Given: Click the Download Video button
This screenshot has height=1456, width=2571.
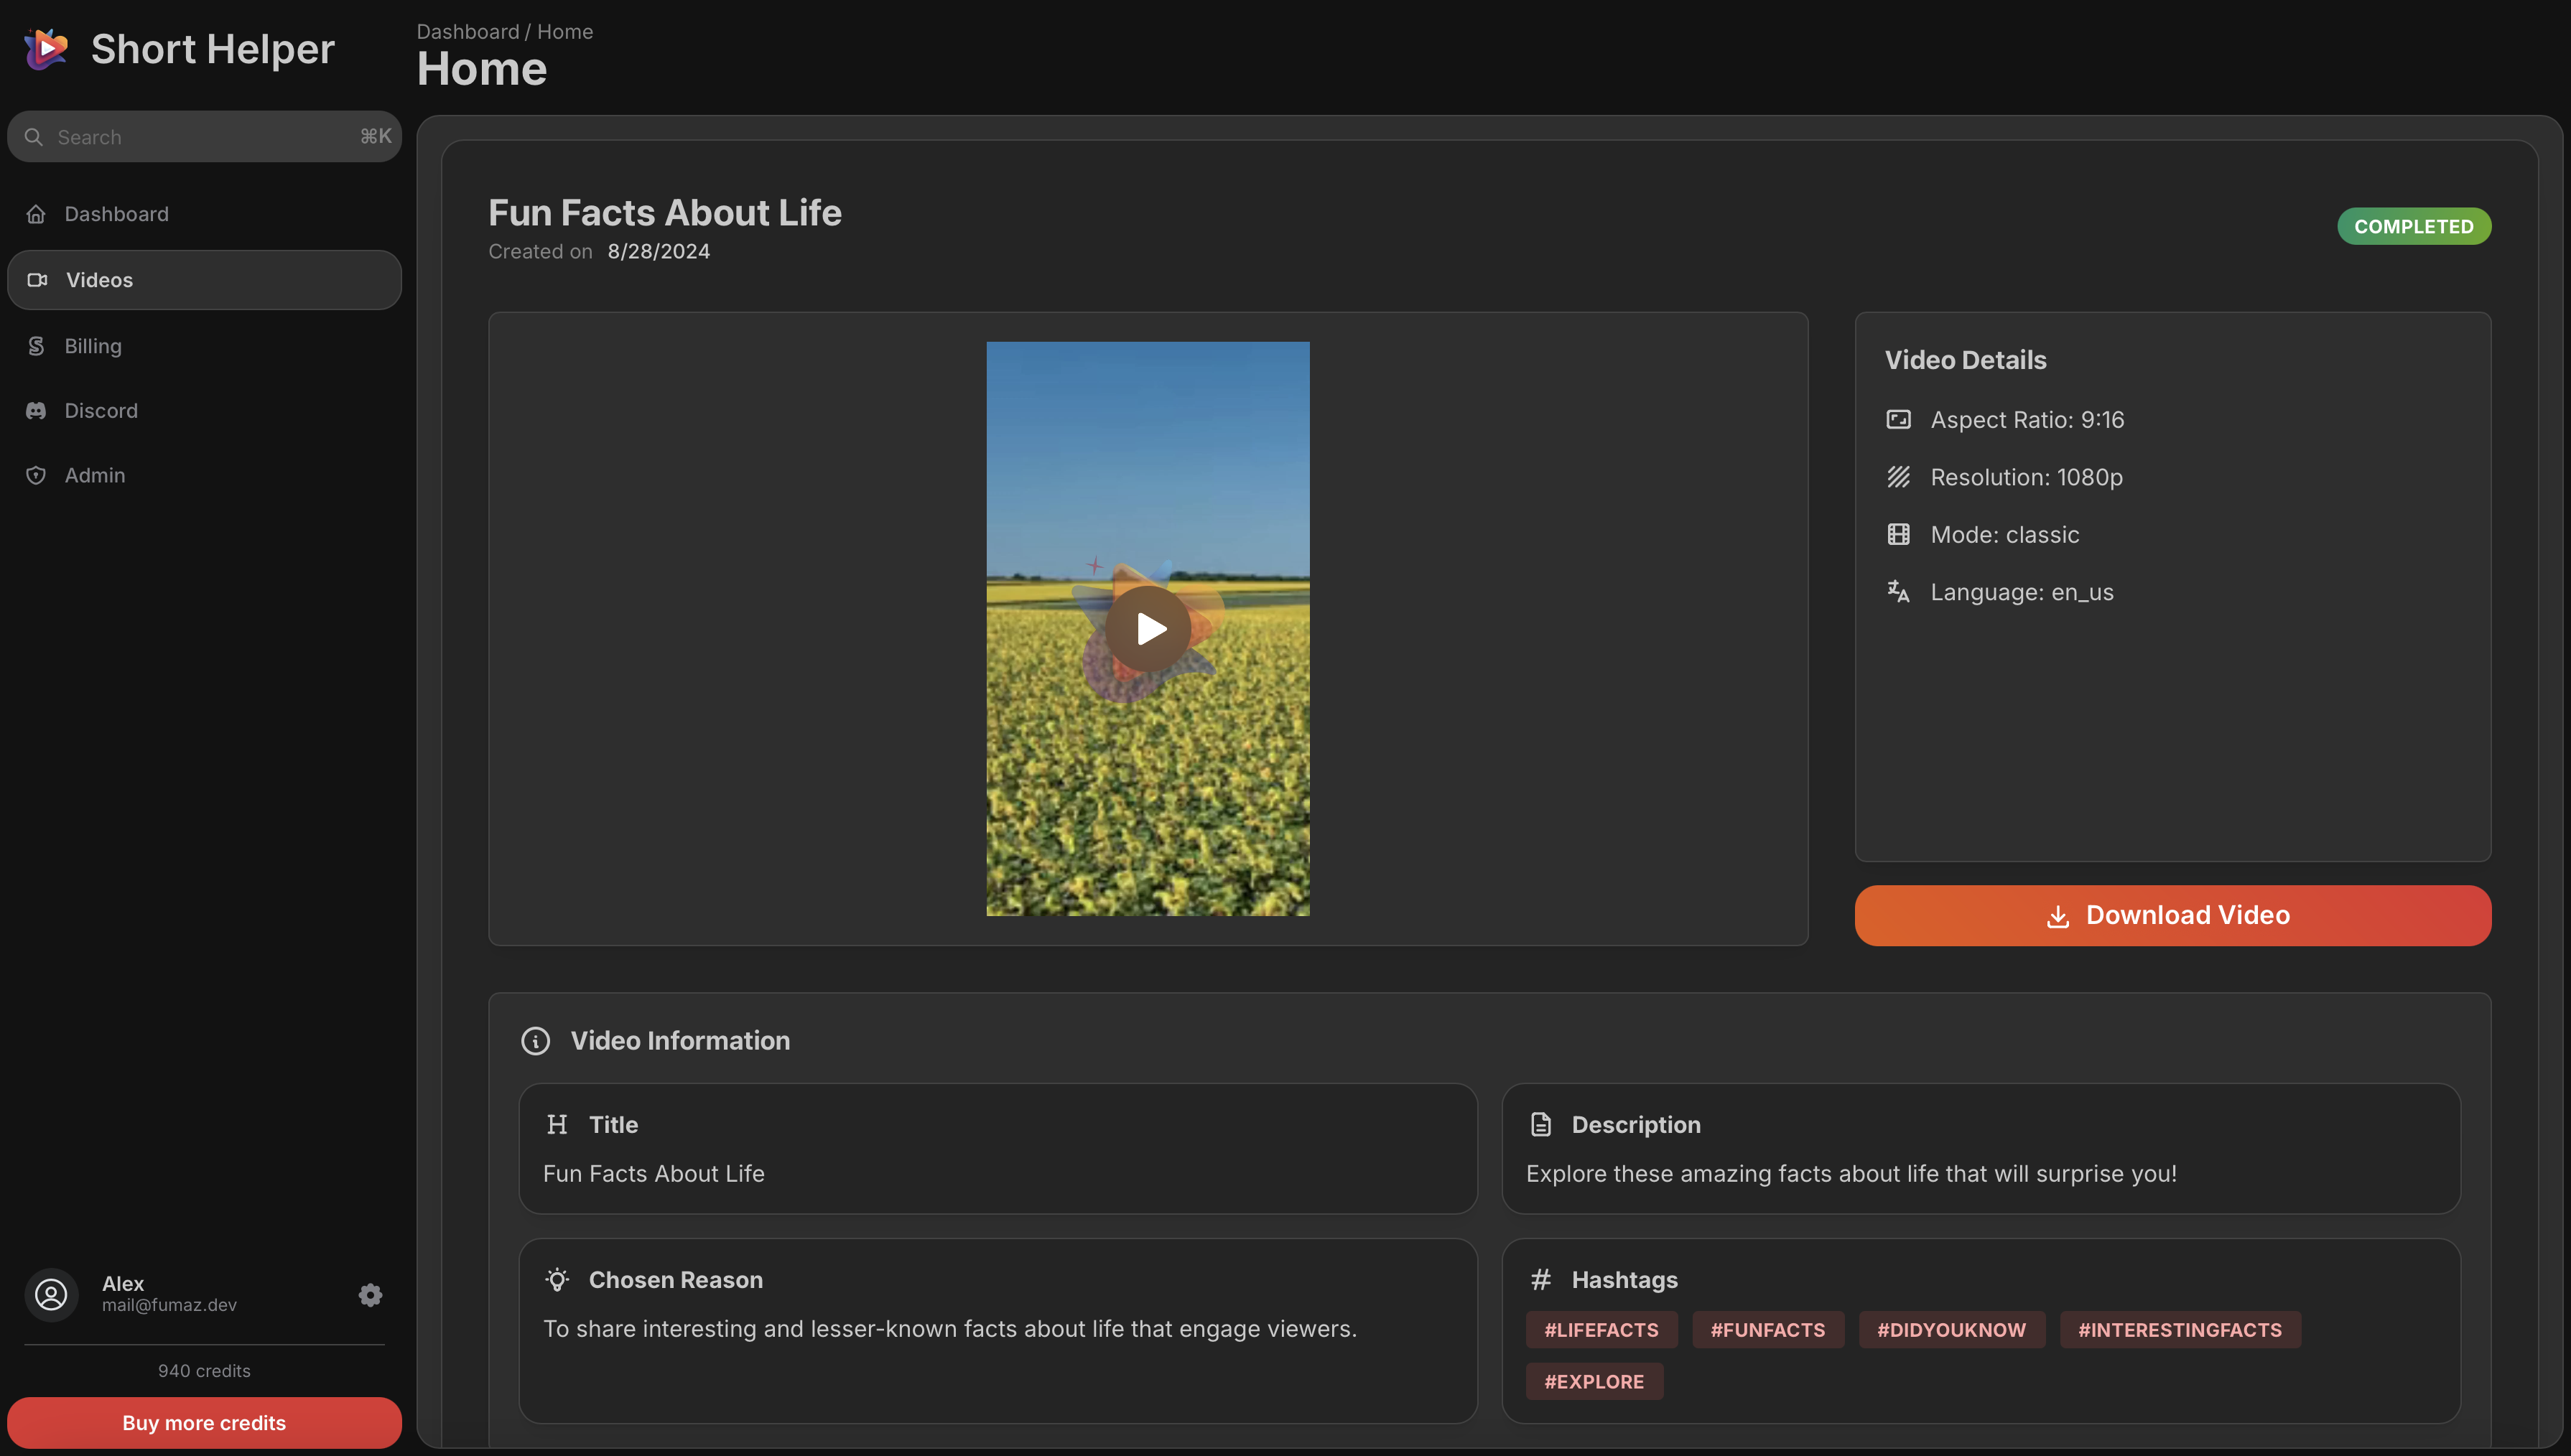Looking at the screenshot, I should (2172, 915).
